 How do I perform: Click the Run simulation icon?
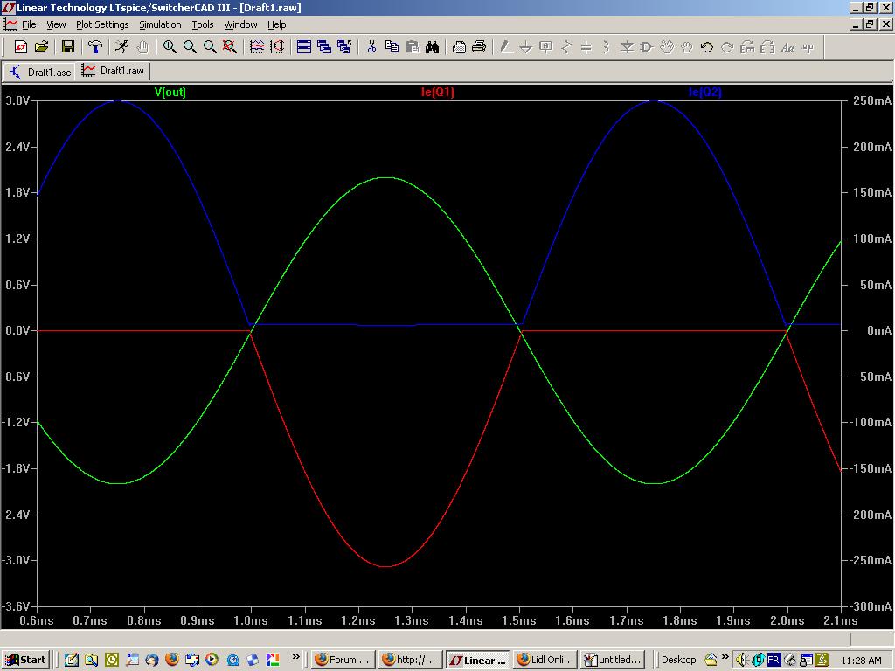[121, 47]
